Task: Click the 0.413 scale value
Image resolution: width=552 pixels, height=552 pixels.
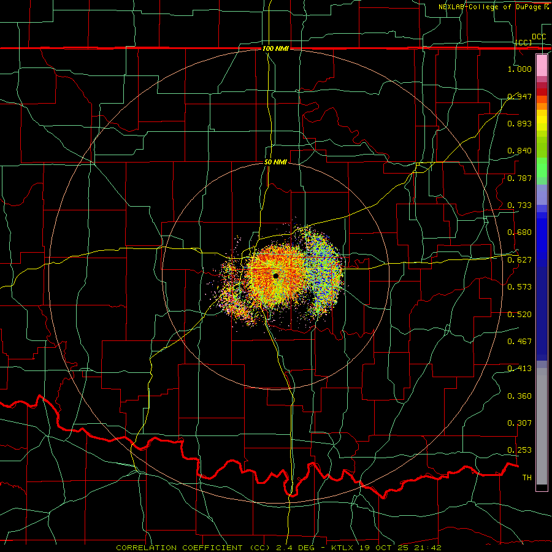Action: (519, 369)
